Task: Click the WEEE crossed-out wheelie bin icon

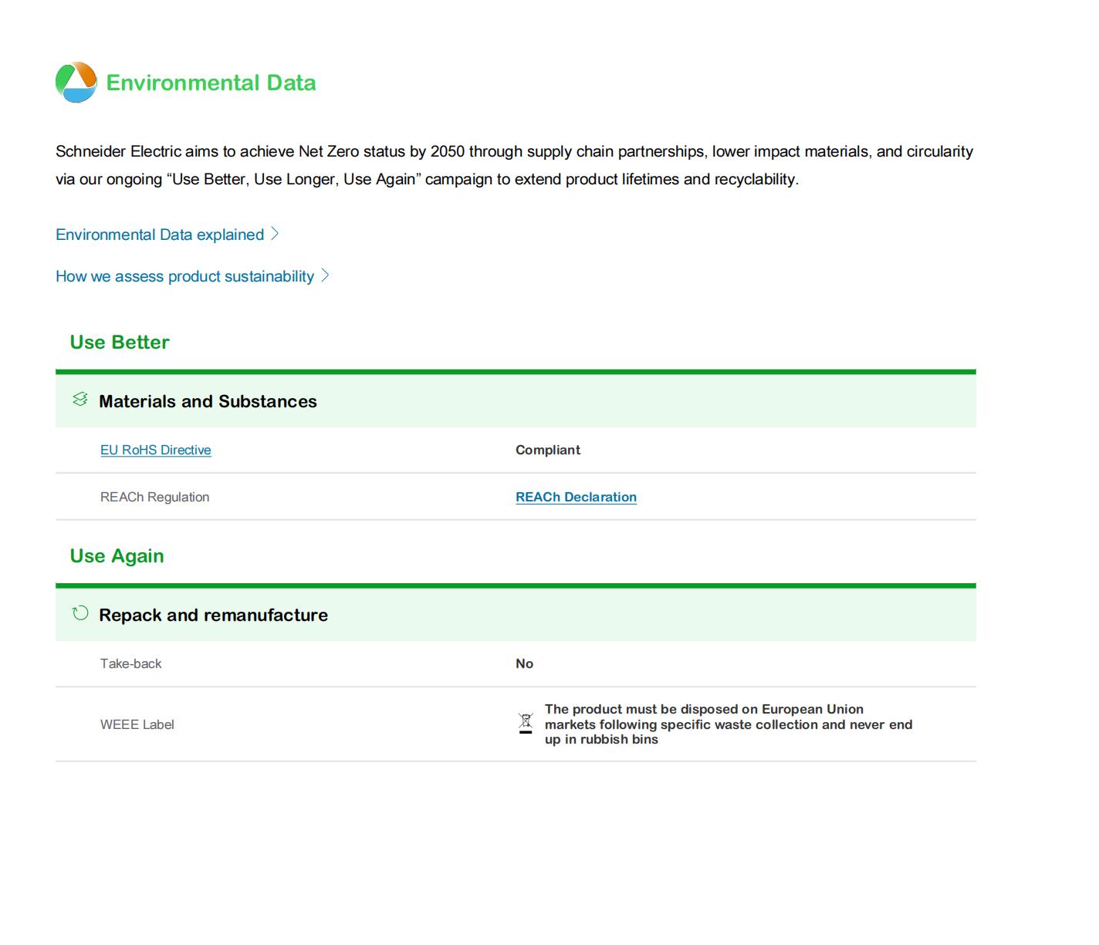Action: pyautogui.click(x=526, y=724)
